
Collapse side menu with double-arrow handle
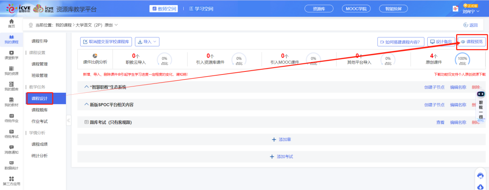[x=69, y=120]
